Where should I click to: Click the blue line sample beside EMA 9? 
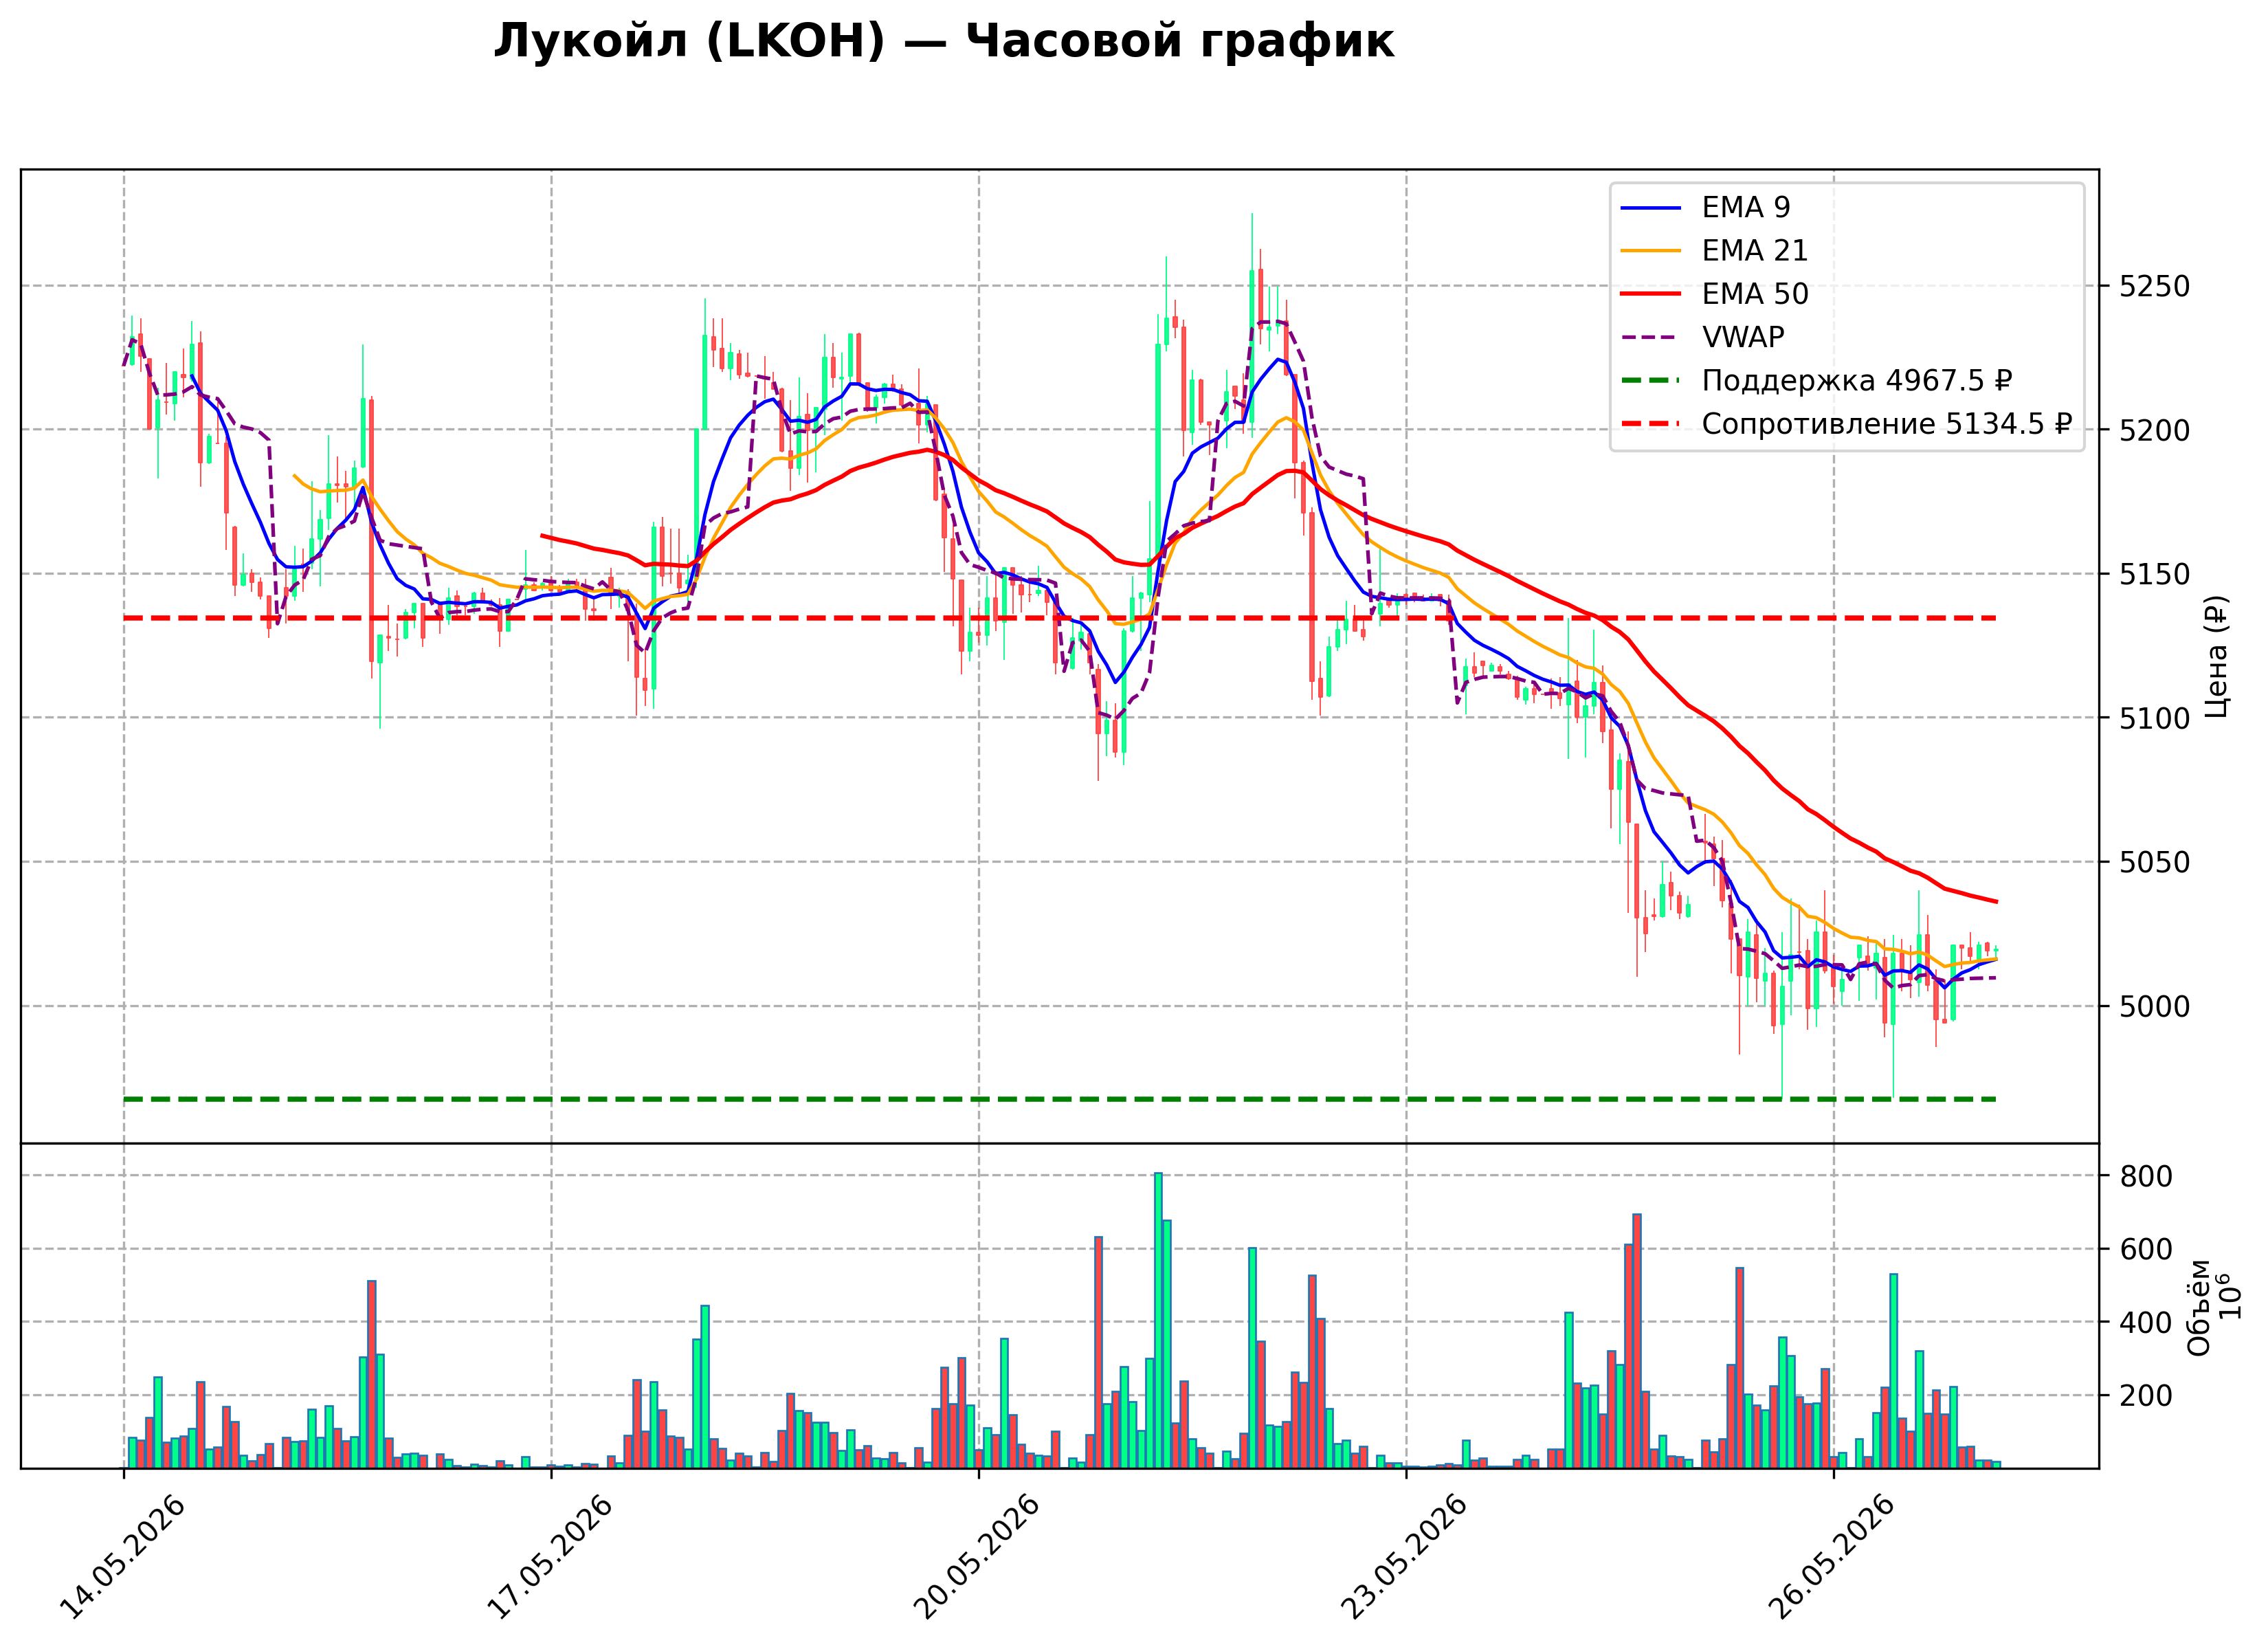(1651, 208)
